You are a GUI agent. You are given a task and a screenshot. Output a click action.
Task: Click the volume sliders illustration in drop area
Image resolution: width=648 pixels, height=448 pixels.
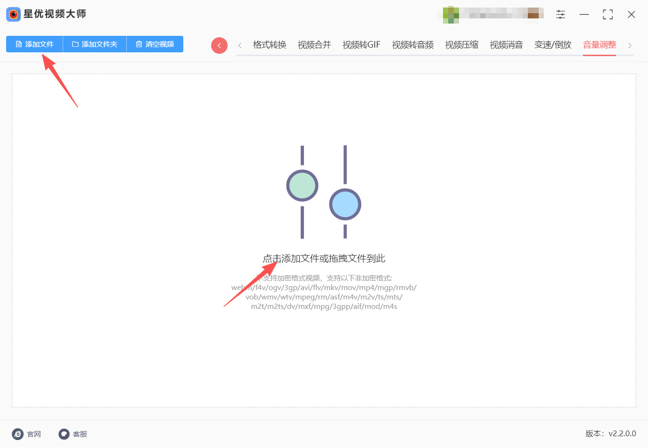point(324,192)
